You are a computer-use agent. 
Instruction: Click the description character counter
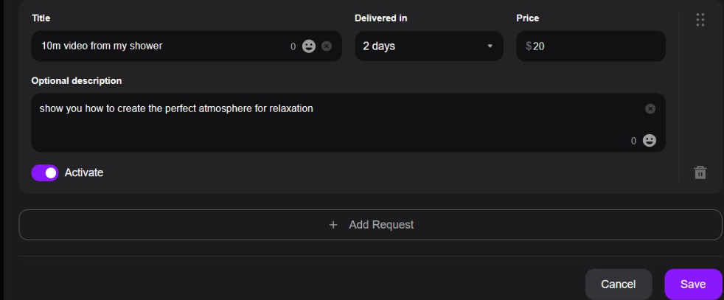coord(633,141)
